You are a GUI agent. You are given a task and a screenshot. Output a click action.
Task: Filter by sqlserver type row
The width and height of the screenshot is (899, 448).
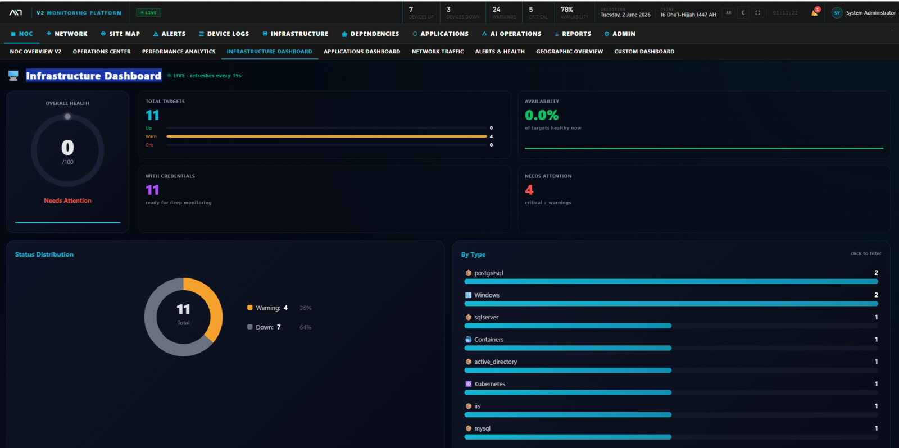(x=671, y=321)
